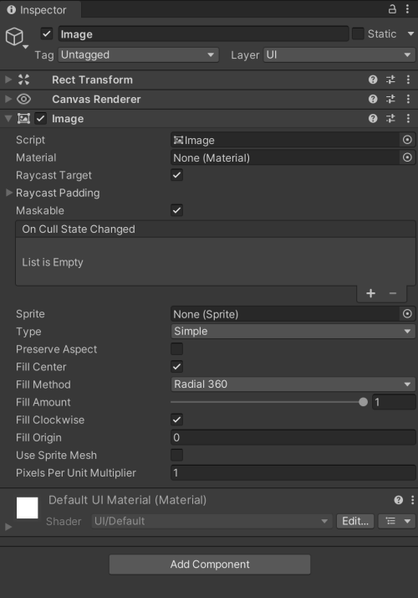This screenshot has height=598, width=418.
Task: Choose a GameObject icon from the cube icon
Action: tap(14, 37)
